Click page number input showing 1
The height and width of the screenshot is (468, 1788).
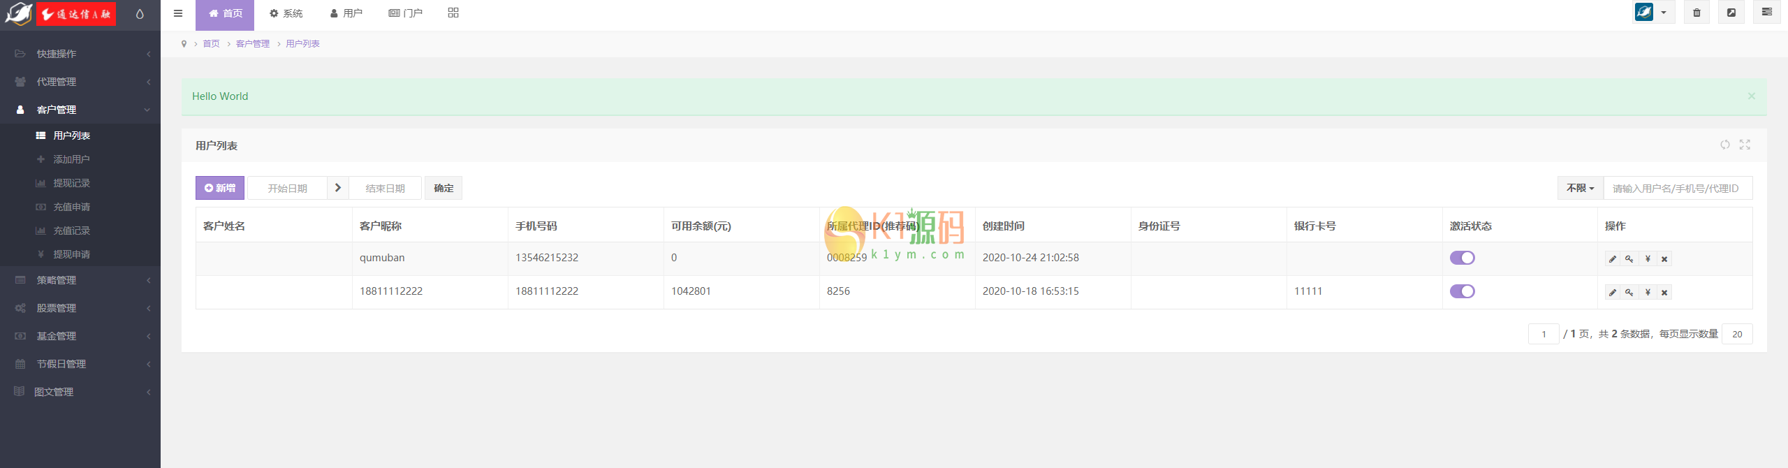1544,334
